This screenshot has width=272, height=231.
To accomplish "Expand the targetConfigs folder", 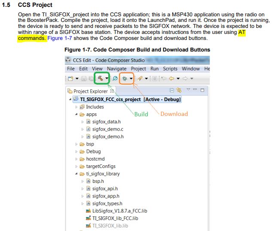I will tap(76, 166).
